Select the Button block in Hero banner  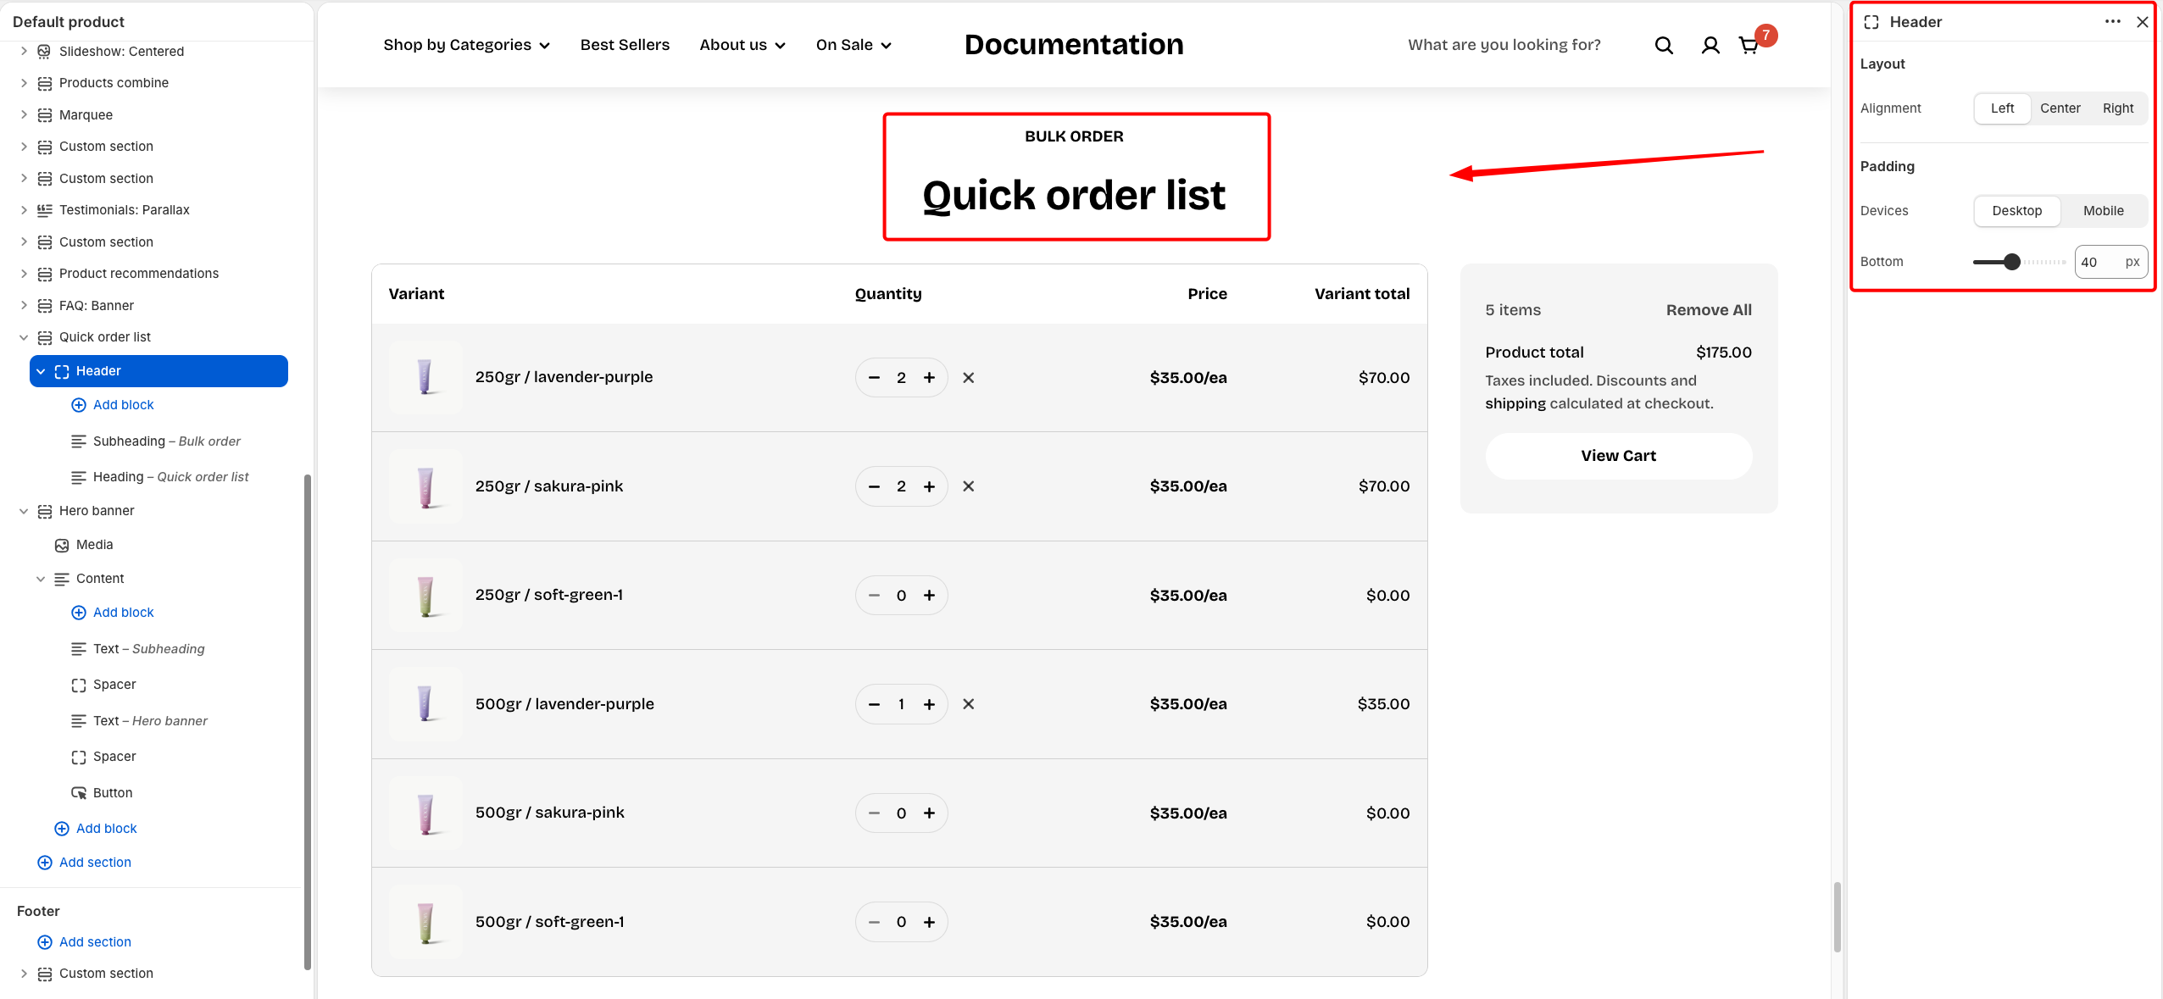point(112,793)
